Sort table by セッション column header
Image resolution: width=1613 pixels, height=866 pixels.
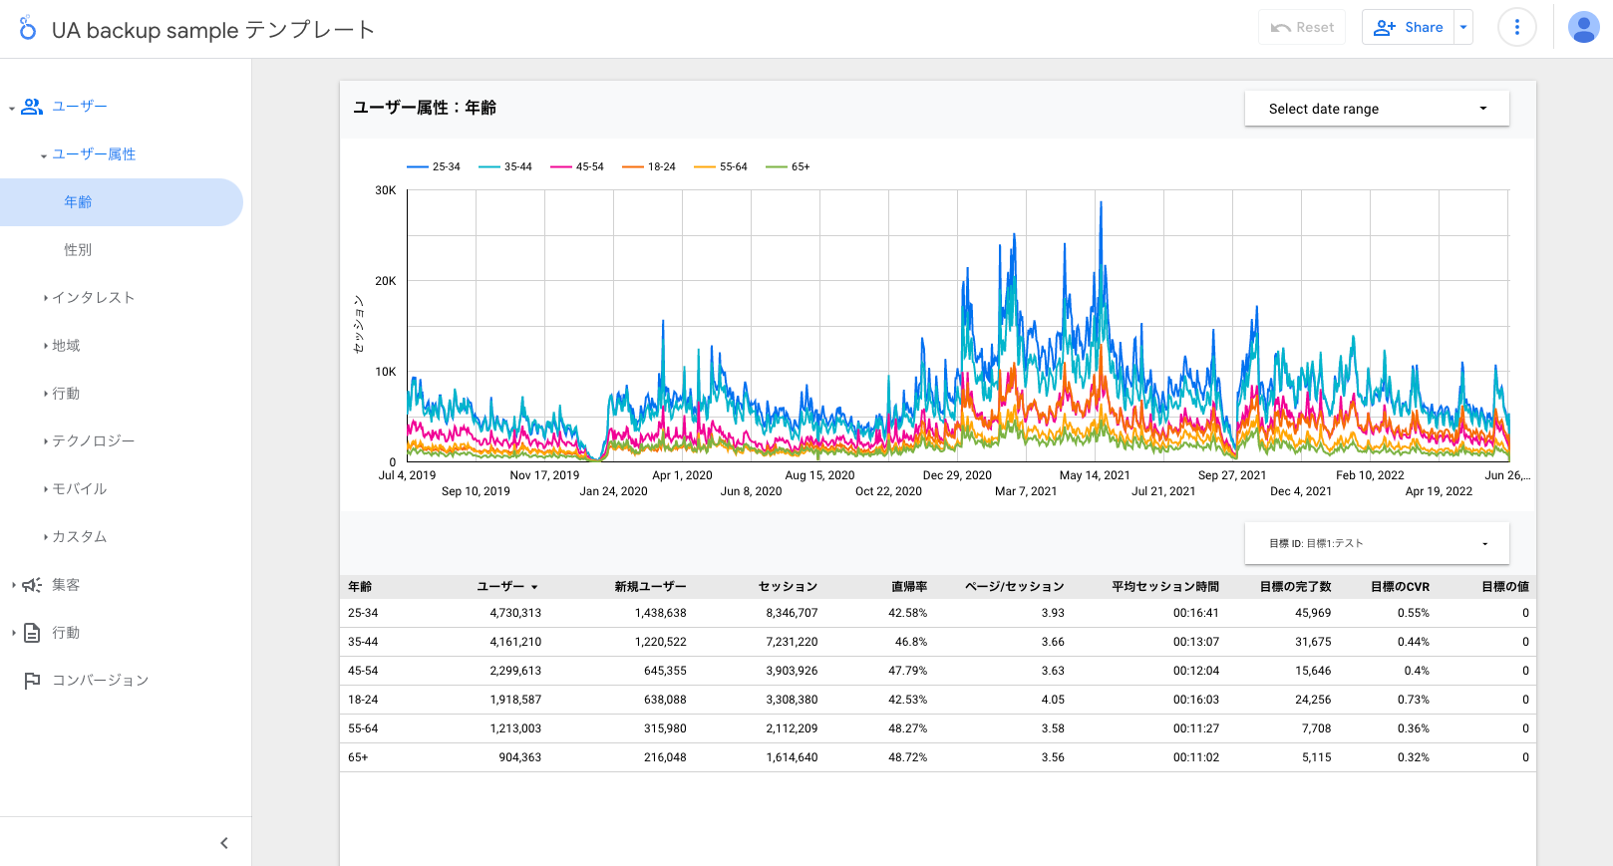pos(788,587)
